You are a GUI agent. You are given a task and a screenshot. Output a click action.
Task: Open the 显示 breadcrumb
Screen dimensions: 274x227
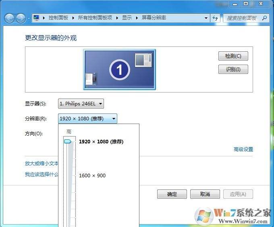(x=127, y=18)
